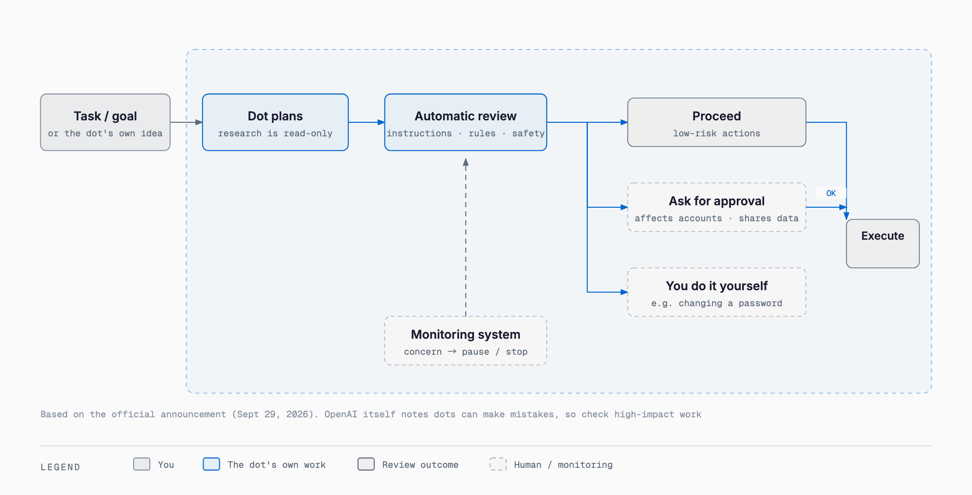Click 'affects accounts · shares data' text
Image resolution: width=972 pixels, height=495 pixels.
[x=716, y=218]
